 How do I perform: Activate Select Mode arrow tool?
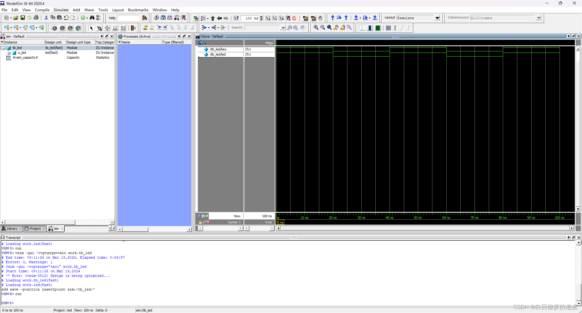click(x=91, y=28)
